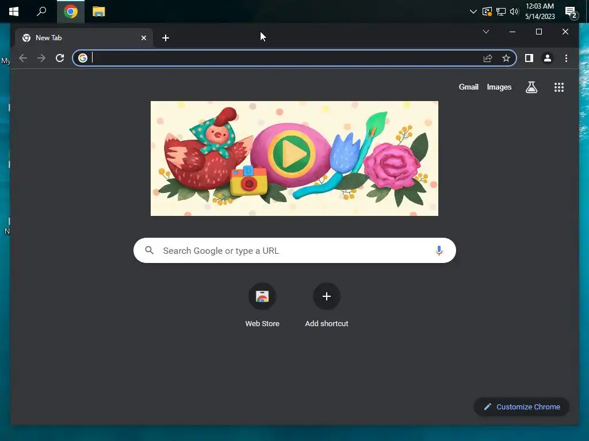Open a new tab with plus button
The height and width of the screenshot is (441, 589).
click(166, 38)
